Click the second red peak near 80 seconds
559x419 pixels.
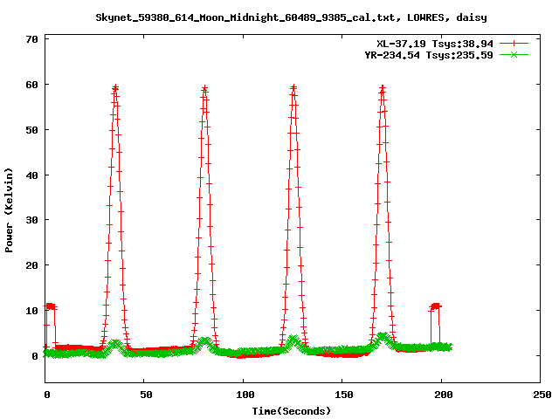(x=204, y=88)
